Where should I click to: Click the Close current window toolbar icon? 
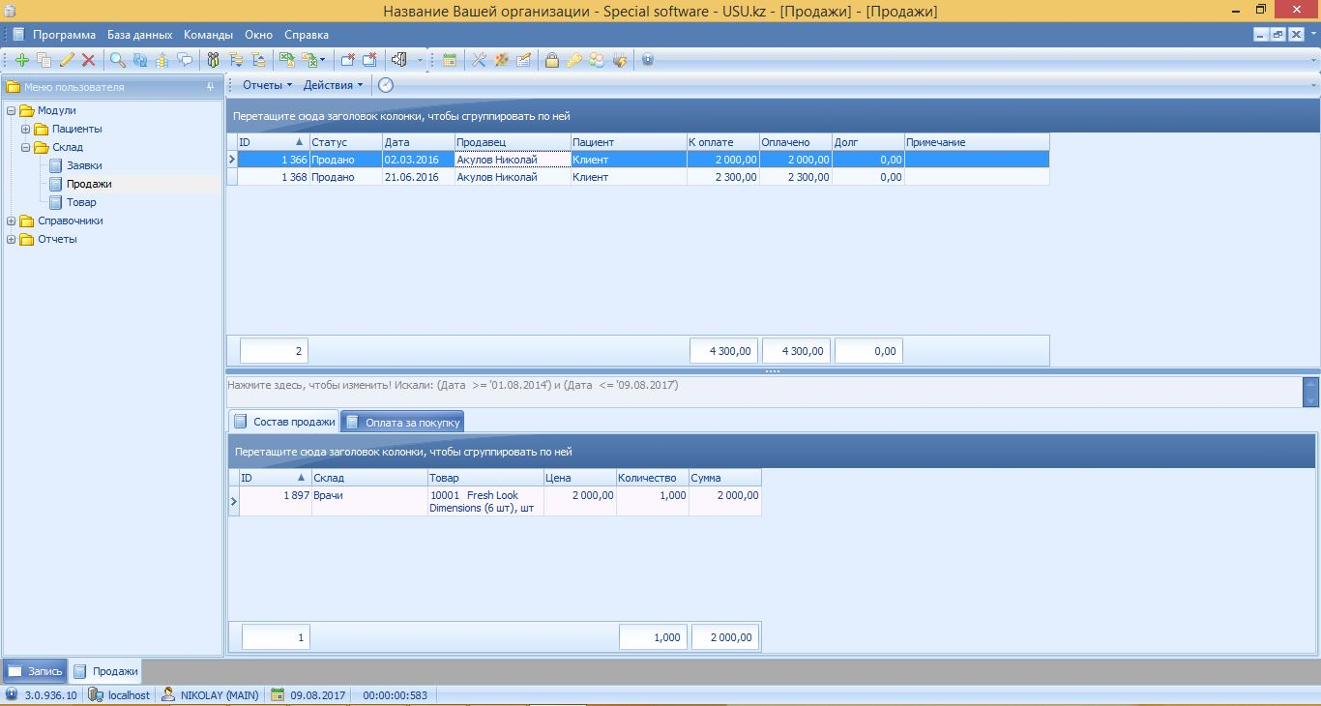coord(348,60)
